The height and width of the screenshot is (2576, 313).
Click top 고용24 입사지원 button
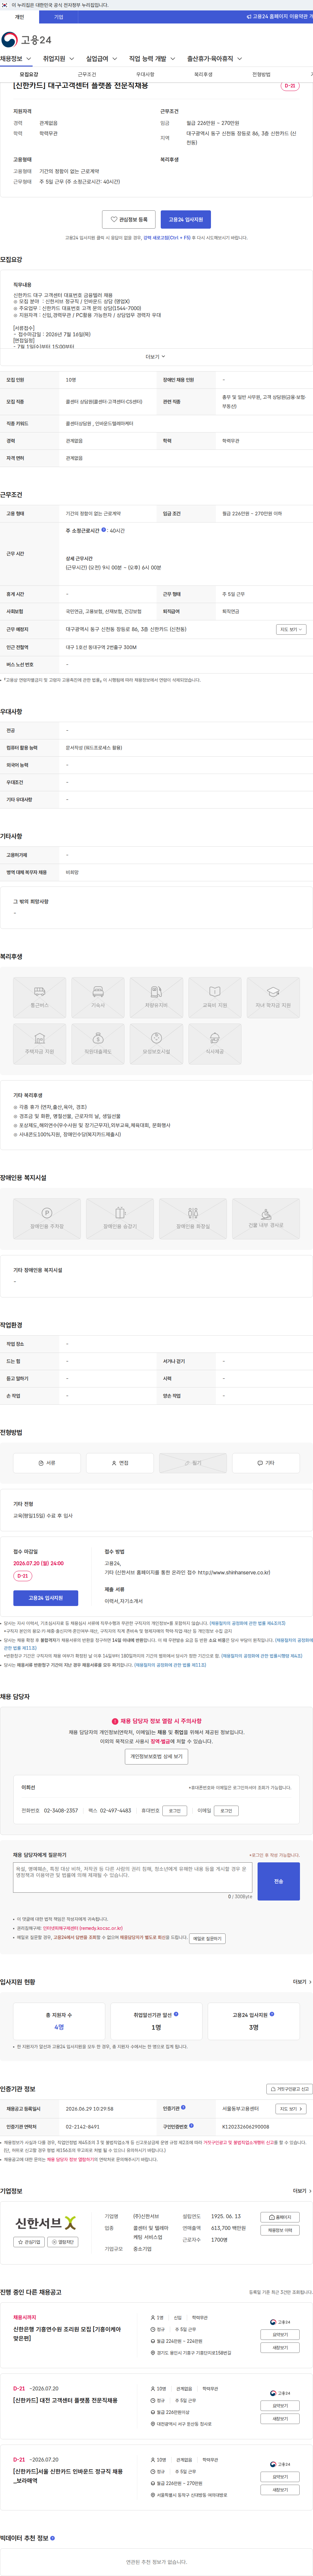pos(186,219)
